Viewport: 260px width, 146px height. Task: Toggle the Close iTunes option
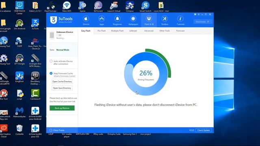coord(51,130)
